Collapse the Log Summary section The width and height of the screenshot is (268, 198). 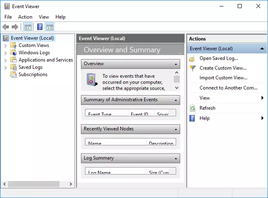click(x=176, y=158)
